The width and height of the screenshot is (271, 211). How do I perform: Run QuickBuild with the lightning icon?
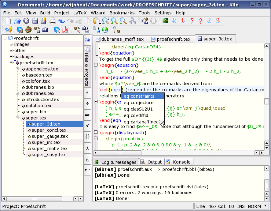9,30
